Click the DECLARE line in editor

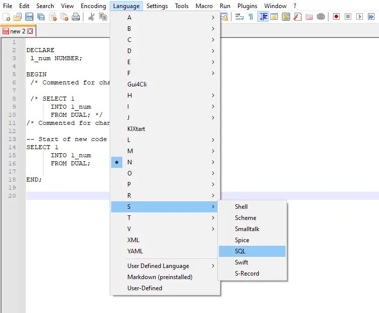pyautogui.click(x=40, y=50)
